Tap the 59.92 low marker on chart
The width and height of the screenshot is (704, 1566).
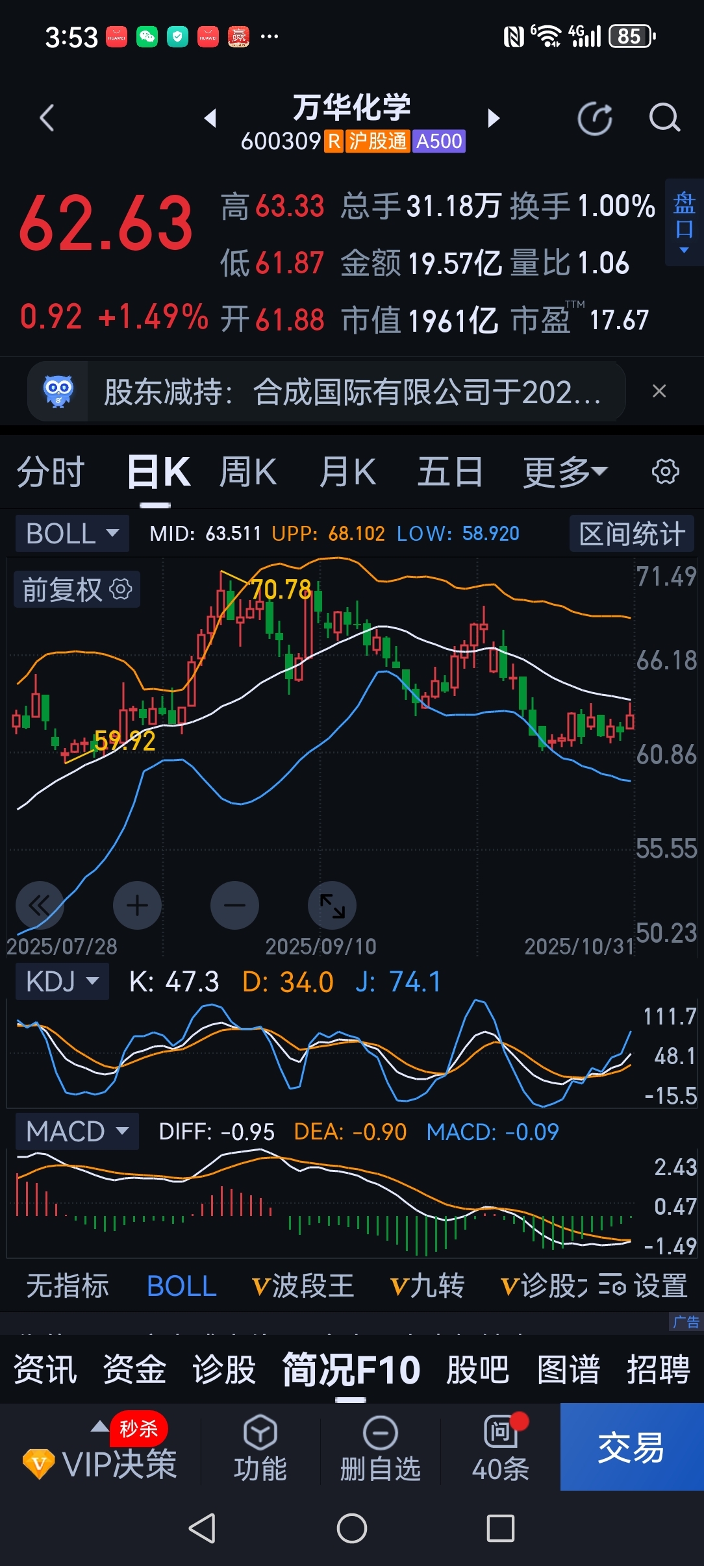[x=125, y=741]
